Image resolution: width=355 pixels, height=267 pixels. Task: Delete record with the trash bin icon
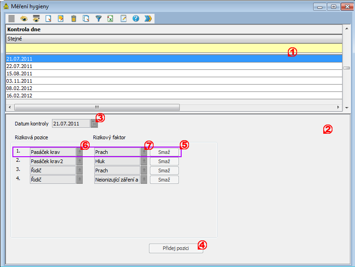click(73, 19)
